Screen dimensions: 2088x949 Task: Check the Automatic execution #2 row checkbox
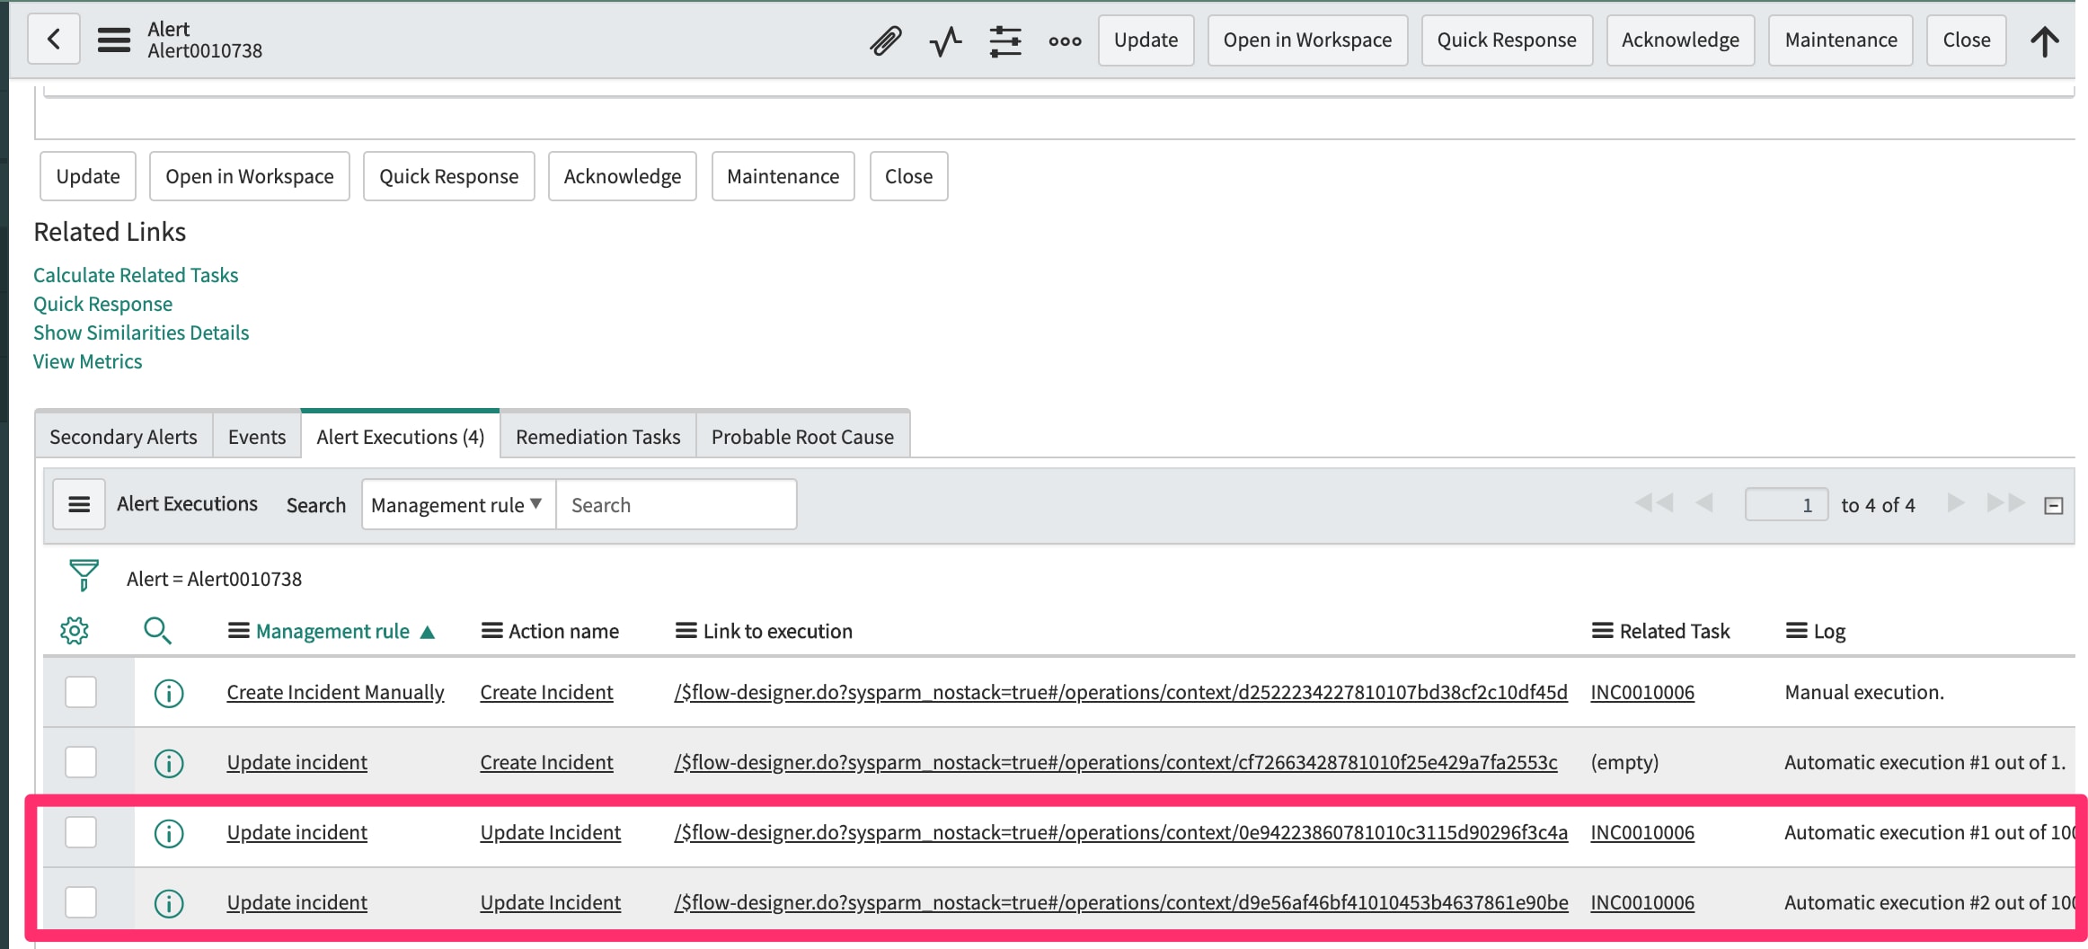(81, 903)
